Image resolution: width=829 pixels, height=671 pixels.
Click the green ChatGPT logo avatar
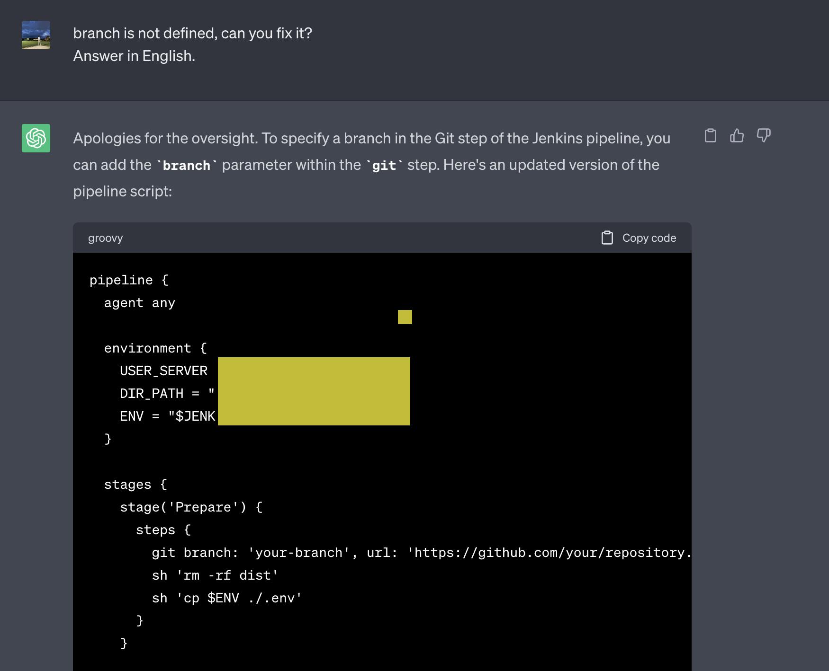tap(36, 138)
